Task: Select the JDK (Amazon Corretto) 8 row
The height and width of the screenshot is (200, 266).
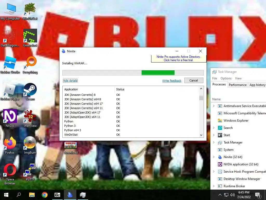Action: 131,95
